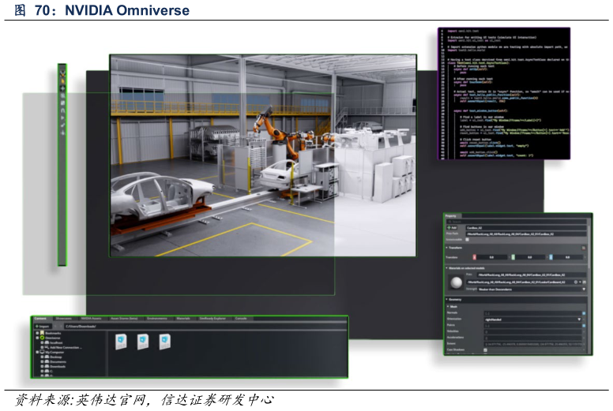Collapse the Mesh subsection

[448, 306]
